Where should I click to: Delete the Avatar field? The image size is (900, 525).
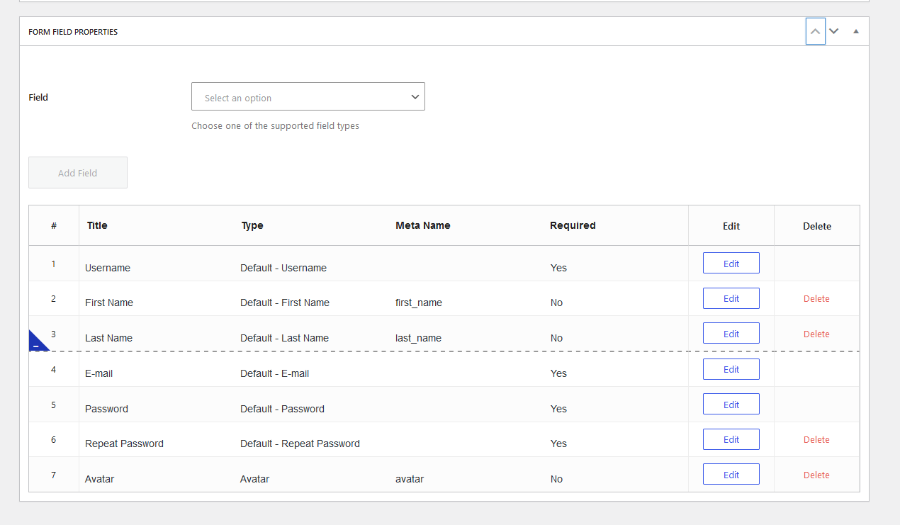(x=816, y=475)
